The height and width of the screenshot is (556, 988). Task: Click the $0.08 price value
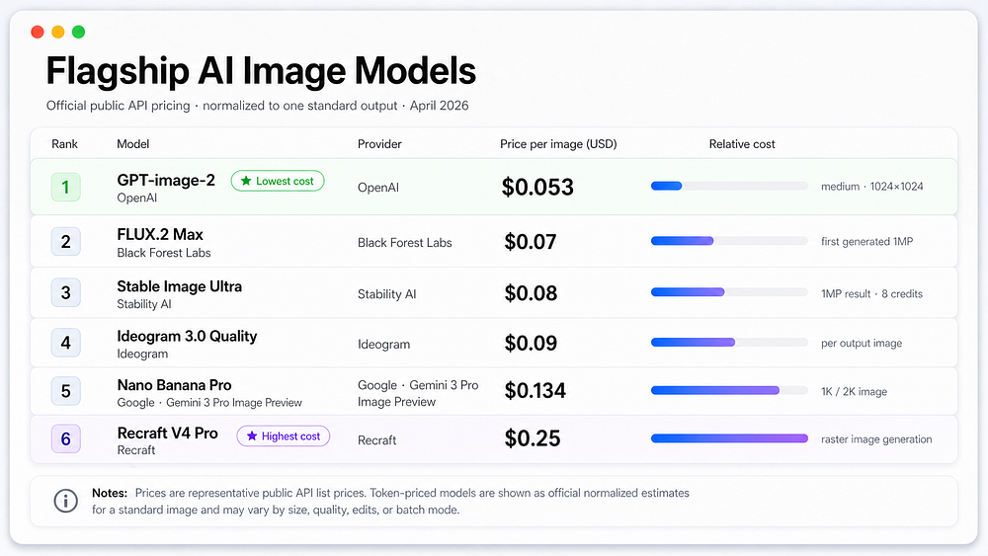[531, 292]
